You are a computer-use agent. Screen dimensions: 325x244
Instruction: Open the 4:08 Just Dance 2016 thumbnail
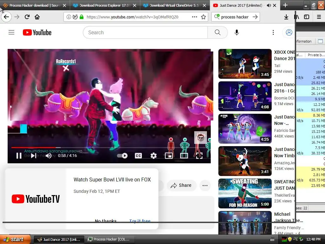[x=245, y=96]
